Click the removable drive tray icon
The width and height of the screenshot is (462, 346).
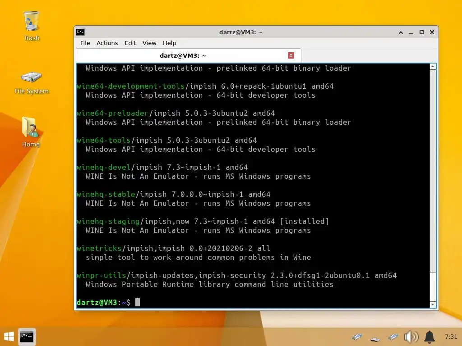pos(375,339)
